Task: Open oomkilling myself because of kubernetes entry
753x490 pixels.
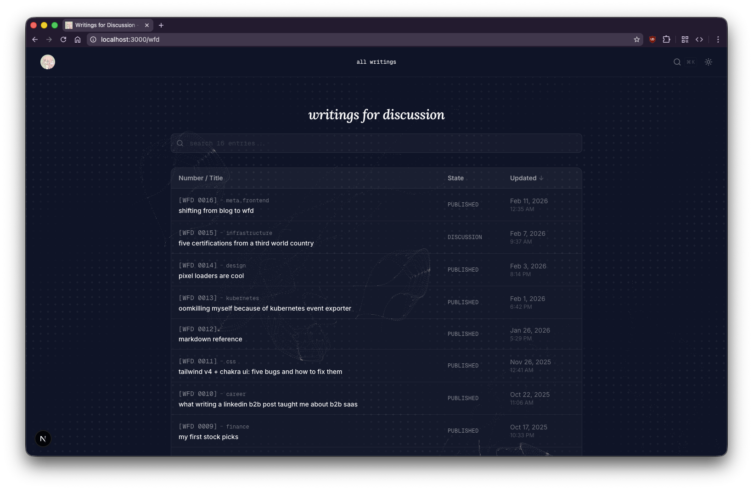Action: 265,308
